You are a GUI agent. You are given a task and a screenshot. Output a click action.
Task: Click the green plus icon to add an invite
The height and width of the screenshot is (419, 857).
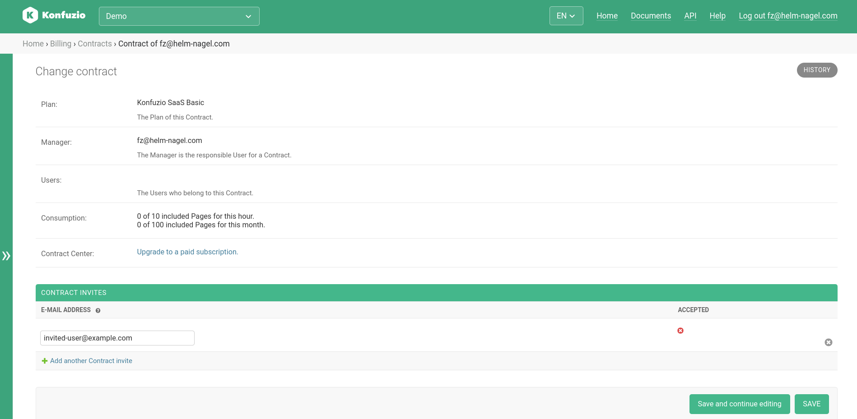tap(45, 361)
